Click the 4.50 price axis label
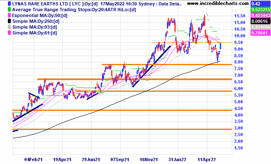Screen dimensions: 271x164 click(239, 108)
